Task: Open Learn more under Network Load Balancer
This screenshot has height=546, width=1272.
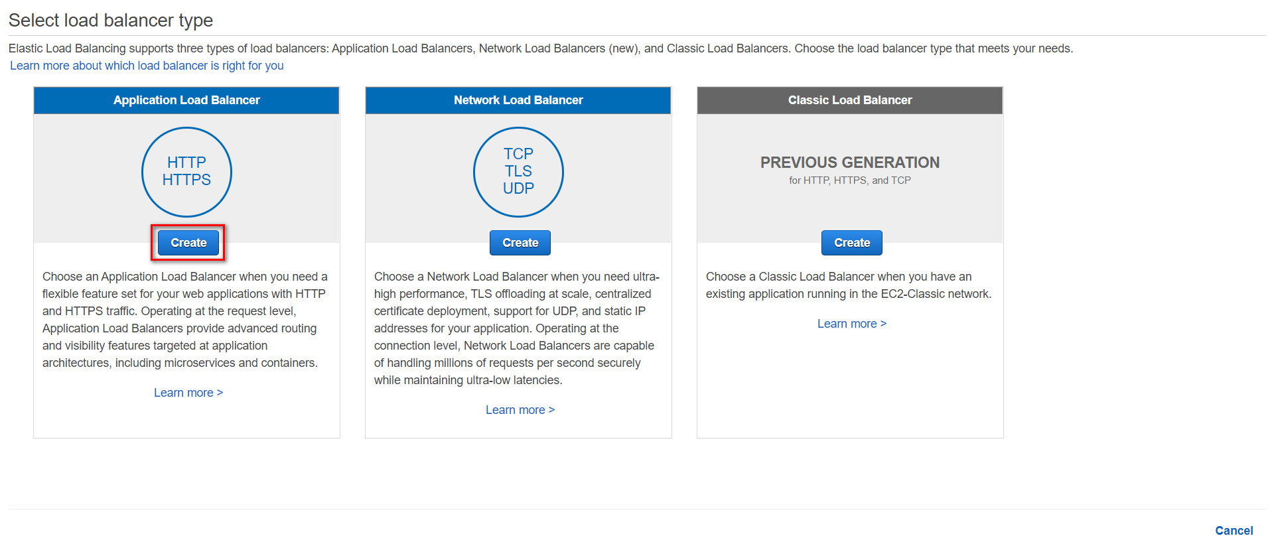Action: (x=520, y=410)
